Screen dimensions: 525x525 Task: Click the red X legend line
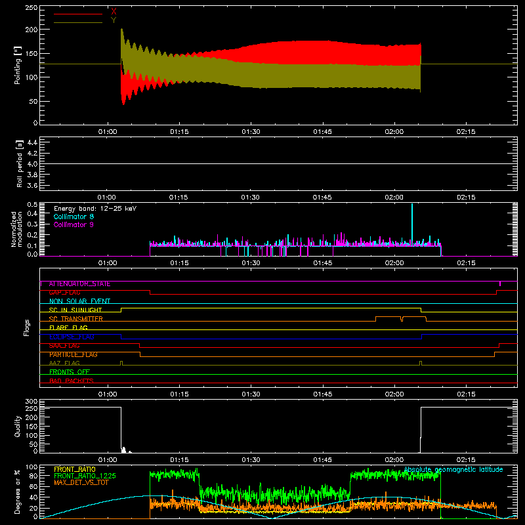78,14
